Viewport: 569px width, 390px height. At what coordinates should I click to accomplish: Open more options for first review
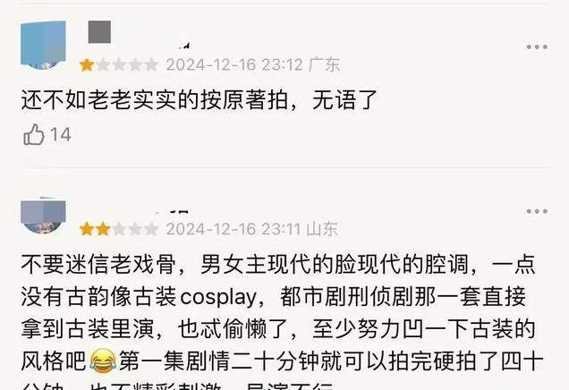(537, 47)
